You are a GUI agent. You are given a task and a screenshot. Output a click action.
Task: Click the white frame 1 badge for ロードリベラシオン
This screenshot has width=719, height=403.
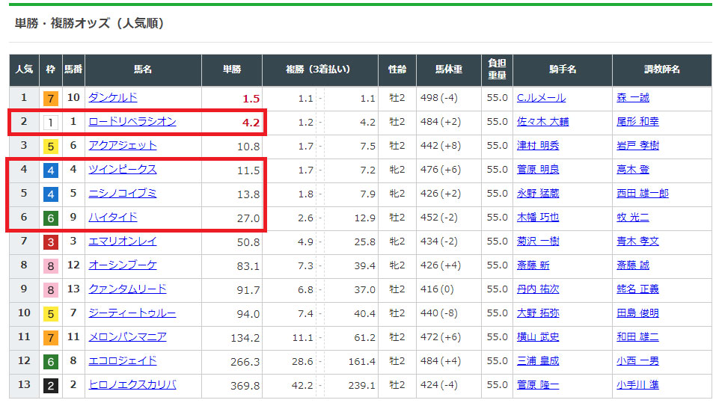point(50,122)
